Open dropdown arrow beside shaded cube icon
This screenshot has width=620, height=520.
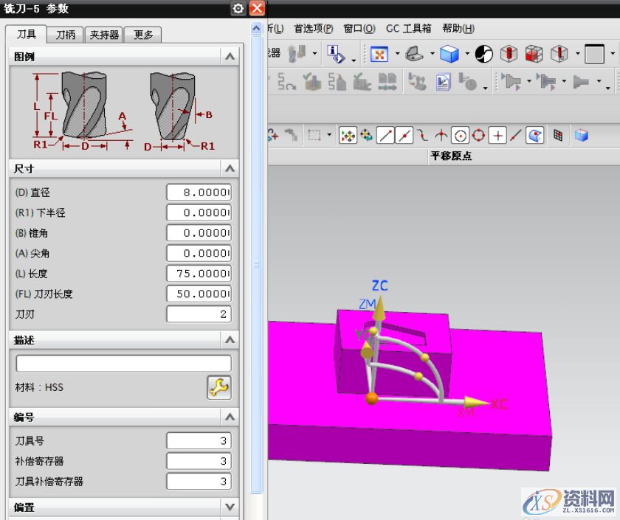(x=466, y=54)
